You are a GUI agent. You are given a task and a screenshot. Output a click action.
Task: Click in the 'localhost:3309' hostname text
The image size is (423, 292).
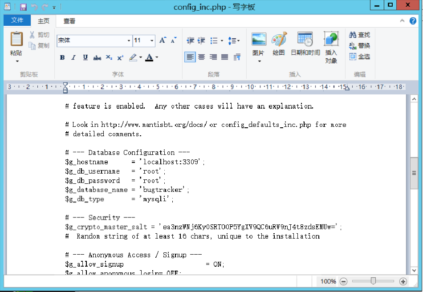coord(170,162)
